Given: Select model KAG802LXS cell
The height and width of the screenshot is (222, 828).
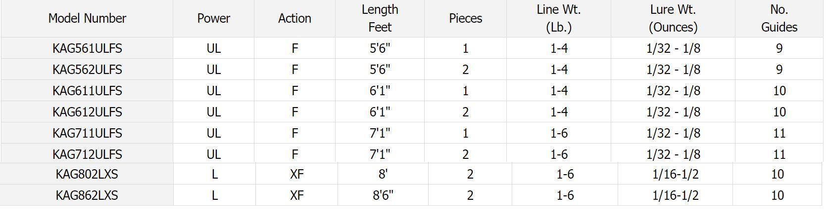Looking at the screenshot, I should click(87, 174).
